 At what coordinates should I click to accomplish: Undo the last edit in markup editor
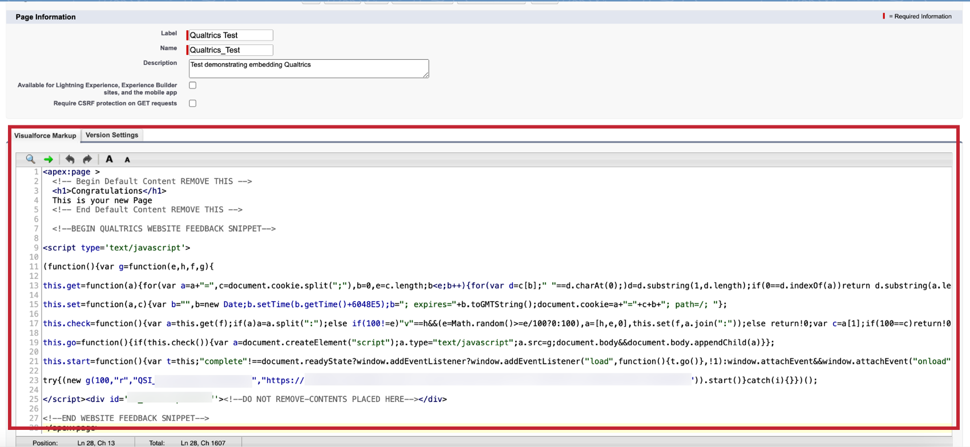pyautogui.click(x=70, y=159)
